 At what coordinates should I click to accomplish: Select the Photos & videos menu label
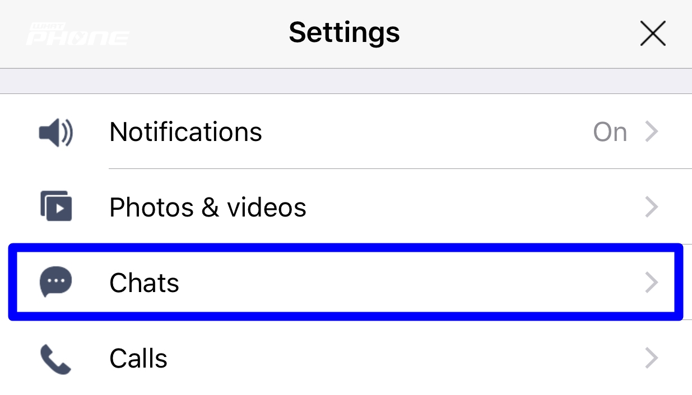pyautogui.click(x=207, y=208)
